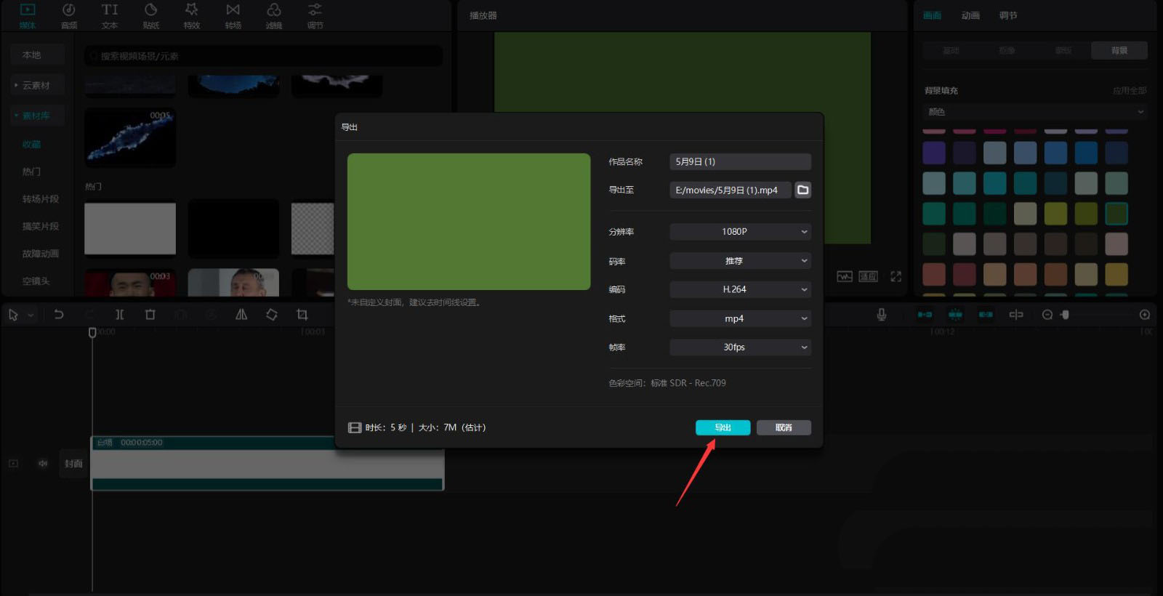Switch to the 动画 animation tab
The height and width of the screenshot is (596, 1163).
(x=970, y=15)
